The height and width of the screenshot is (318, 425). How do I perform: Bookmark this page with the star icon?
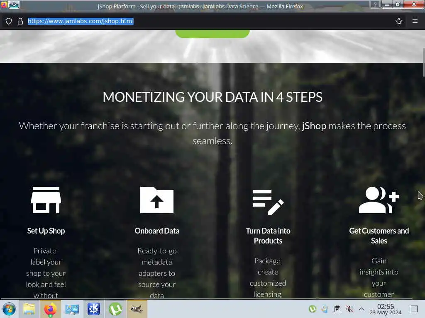399,21
